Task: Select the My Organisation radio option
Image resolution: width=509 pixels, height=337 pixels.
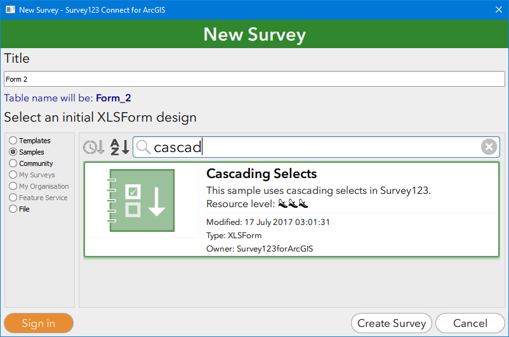Action: [13, 186]
